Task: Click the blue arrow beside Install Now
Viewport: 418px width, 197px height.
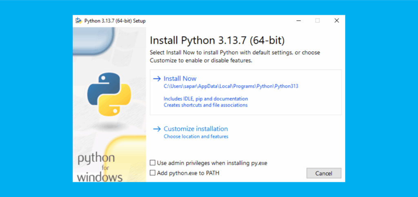Action: tap(157, 79)
